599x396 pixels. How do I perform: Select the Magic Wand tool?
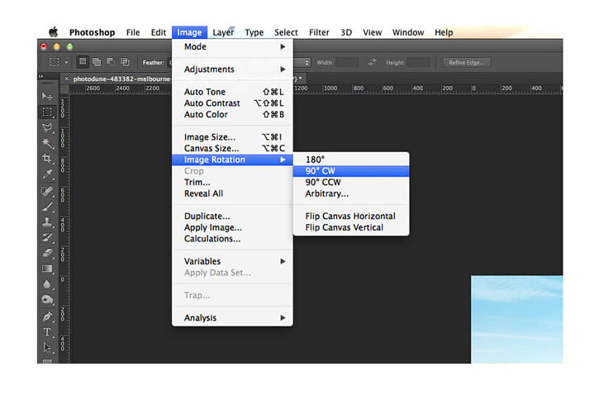[47, 143]
